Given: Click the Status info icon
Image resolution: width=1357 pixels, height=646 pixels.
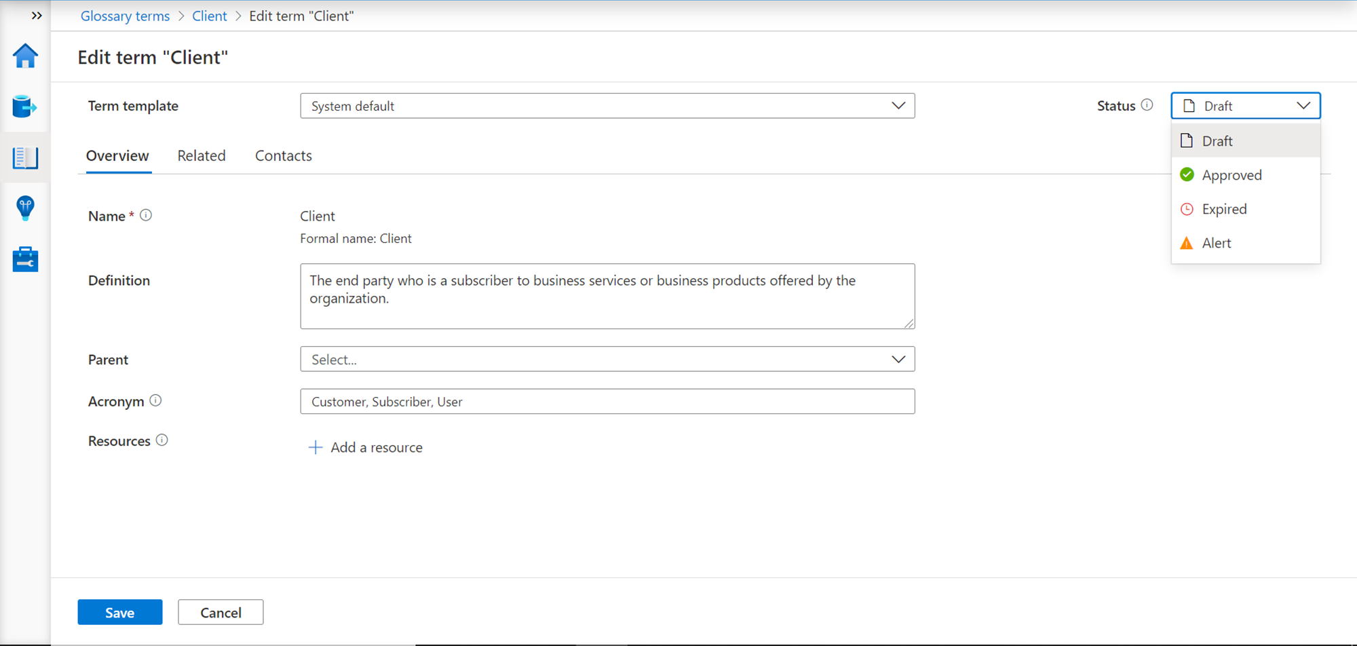Looking at the screenshot, I should pyautogui.click(x=1147, y=105).
